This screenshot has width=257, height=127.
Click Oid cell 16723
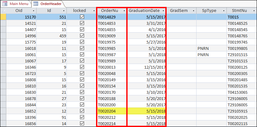21,73
